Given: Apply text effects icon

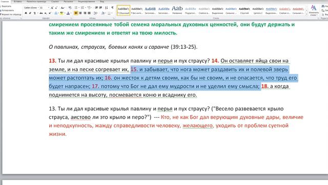Looking at the screenshot, I should click(56, 13).
